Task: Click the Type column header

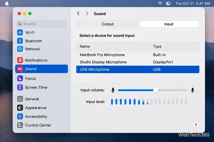Action: 157,46
